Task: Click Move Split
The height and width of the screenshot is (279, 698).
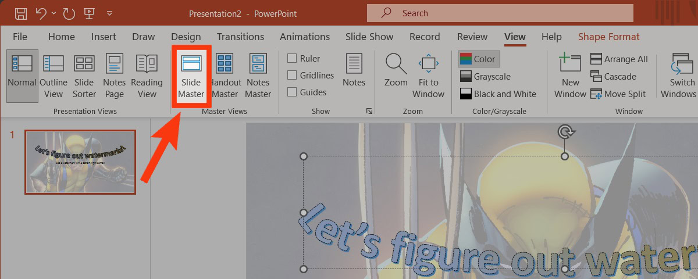Action: [x=618, y=94]
